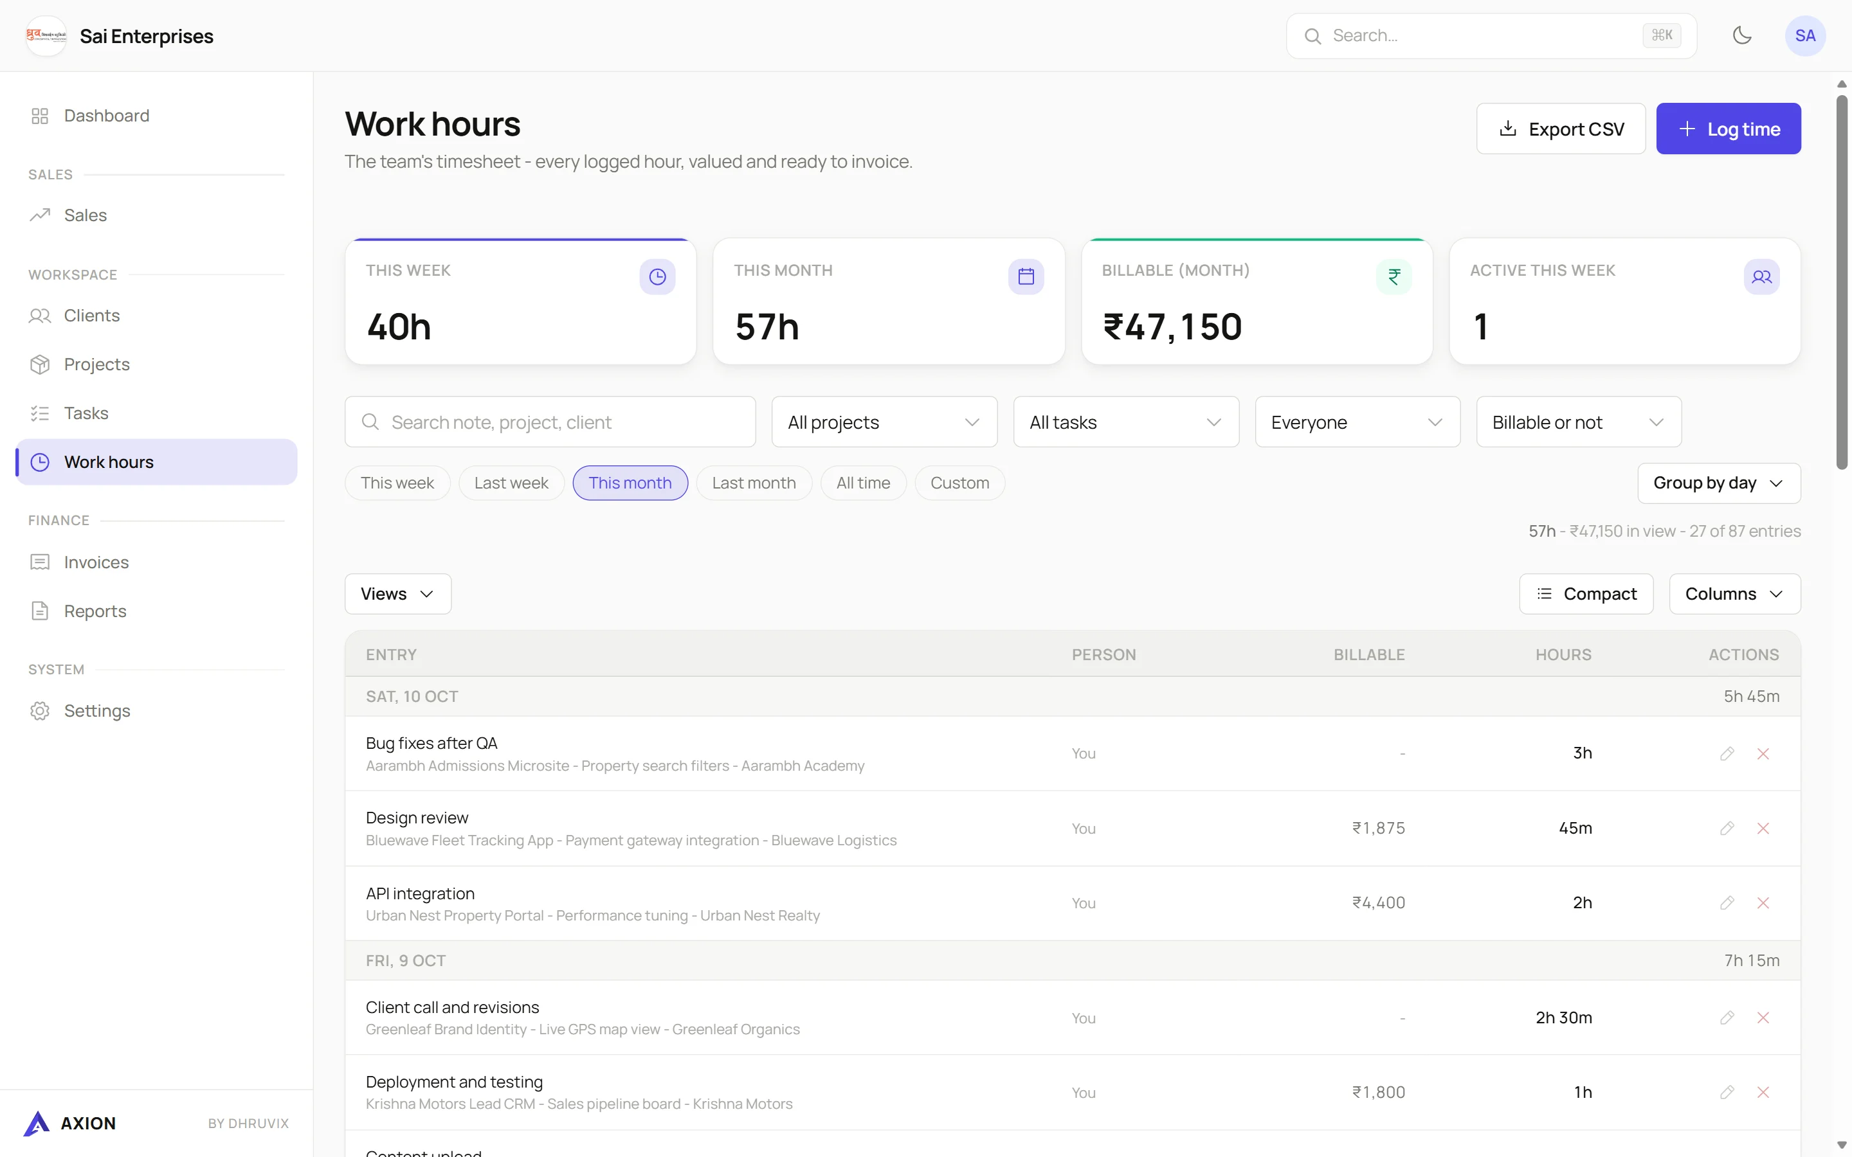This screenshot has width=1852, height=1157.
Task: Select the Custom range chip
Action: point(959,483)
